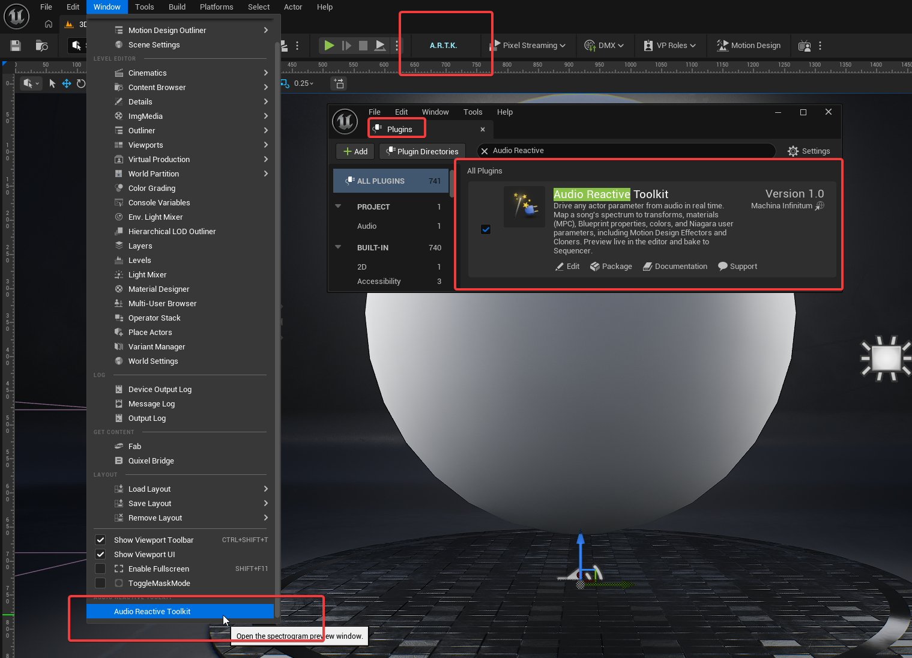Toggle the Show Viewport UI checkbox

[x=101, y=554]
